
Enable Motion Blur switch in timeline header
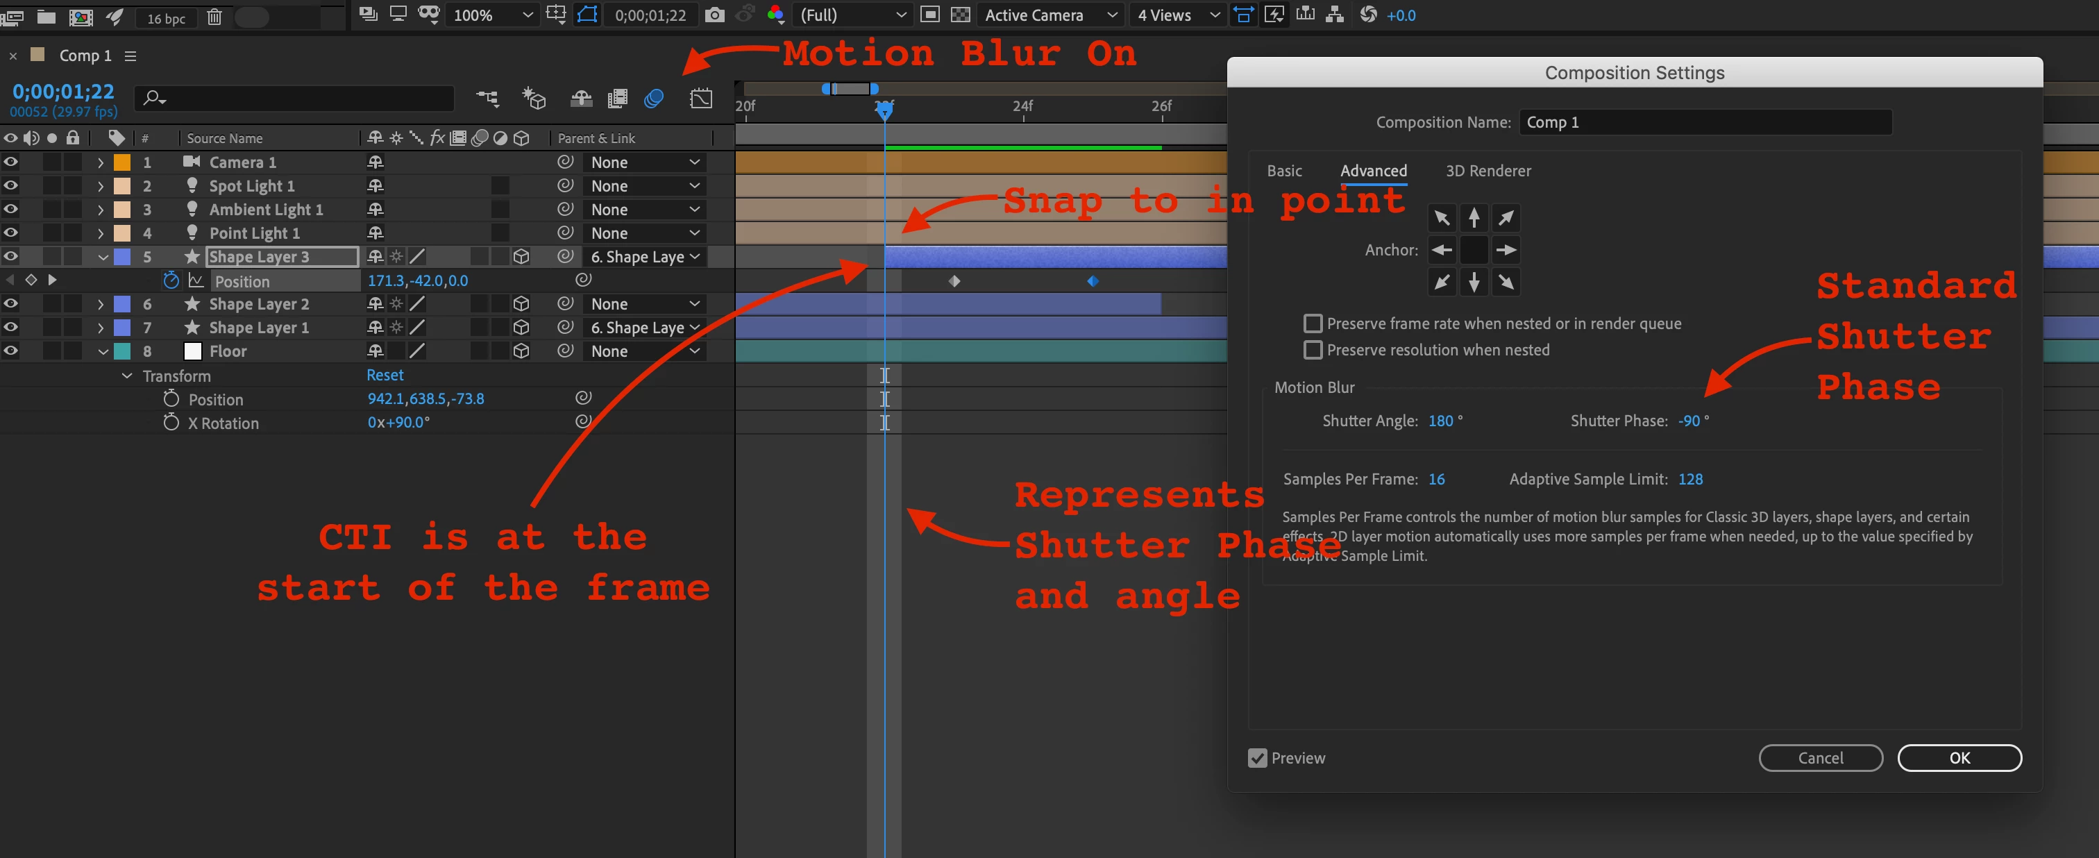click(653, 99)
